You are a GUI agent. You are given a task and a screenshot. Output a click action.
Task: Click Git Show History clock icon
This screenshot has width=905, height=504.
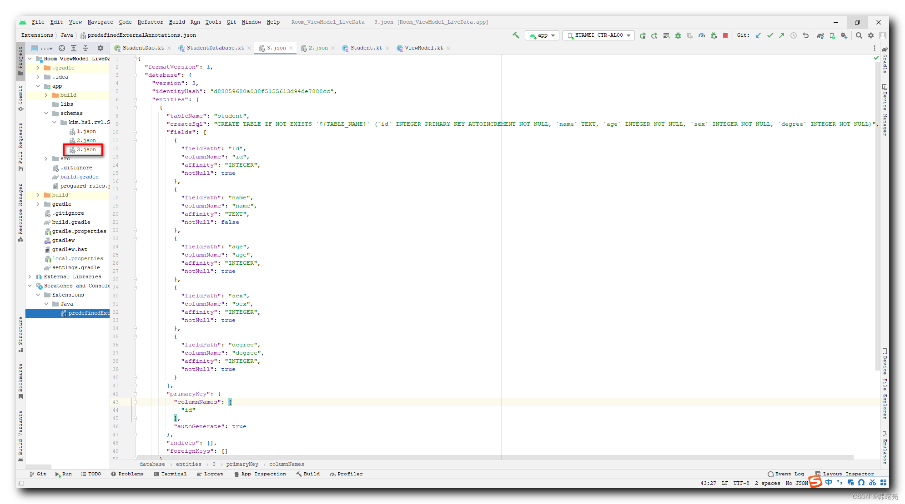pyautogui.click(x=794, y=35)
